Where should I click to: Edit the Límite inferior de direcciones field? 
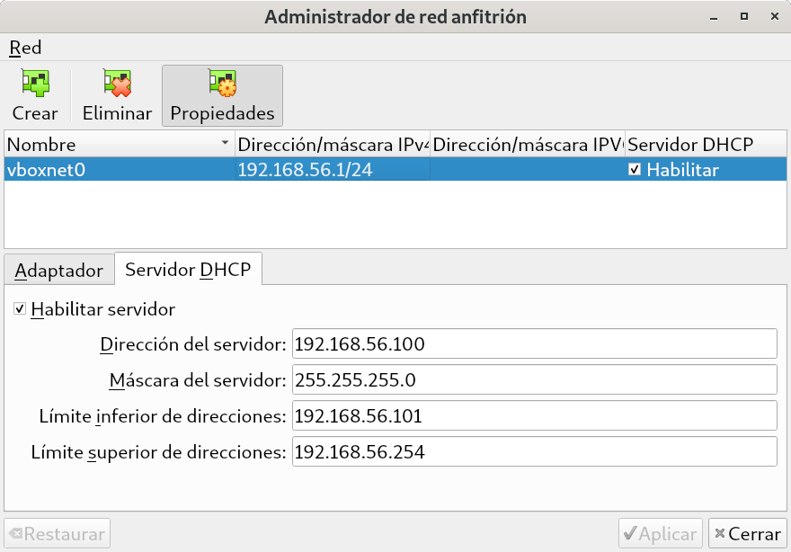click(534, 415)
